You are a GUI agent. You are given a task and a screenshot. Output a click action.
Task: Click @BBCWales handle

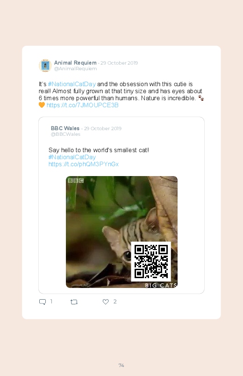click(x=65, y=134)
